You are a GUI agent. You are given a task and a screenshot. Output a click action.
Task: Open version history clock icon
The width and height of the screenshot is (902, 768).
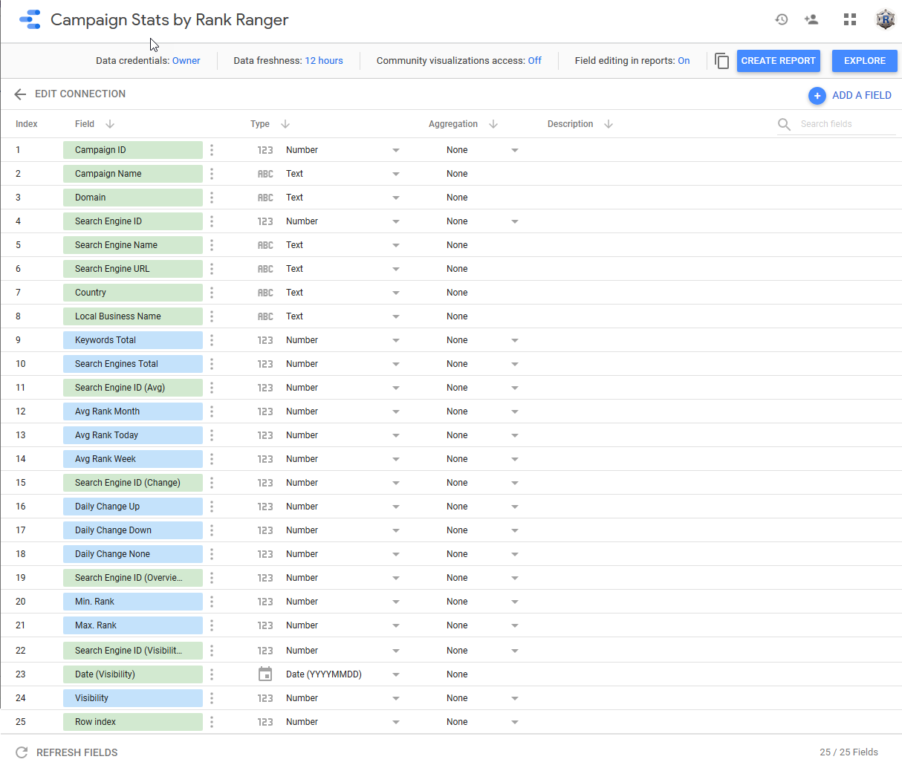point(781,20)
